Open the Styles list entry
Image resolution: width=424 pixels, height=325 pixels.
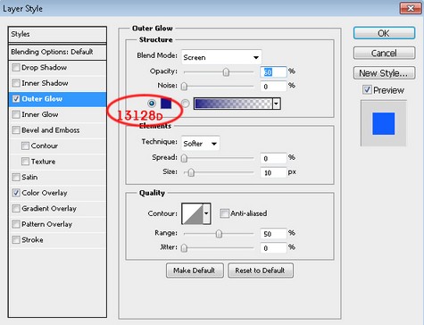(57, 34)
